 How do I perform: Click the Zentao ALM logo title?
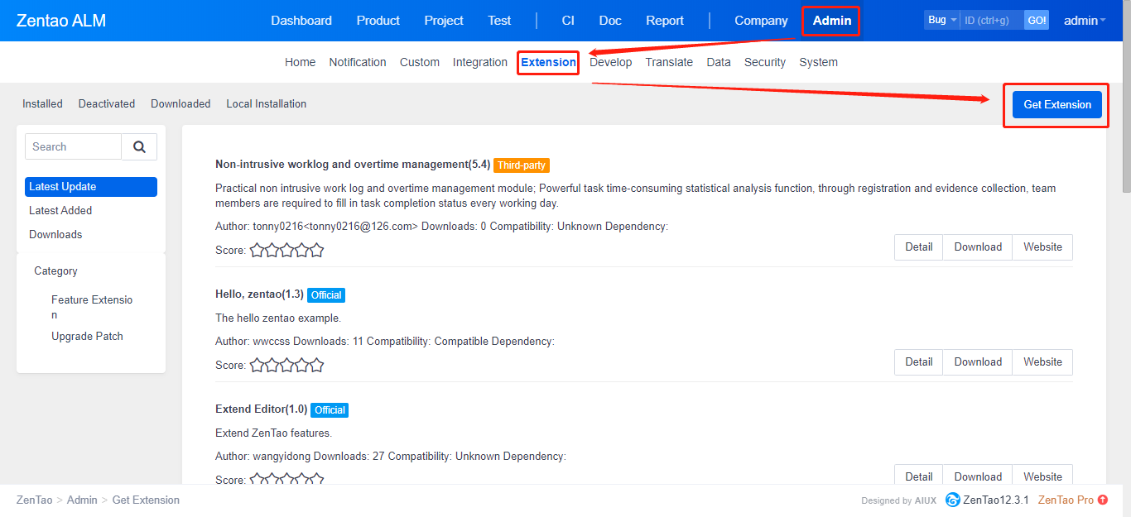tap(61, 21)
